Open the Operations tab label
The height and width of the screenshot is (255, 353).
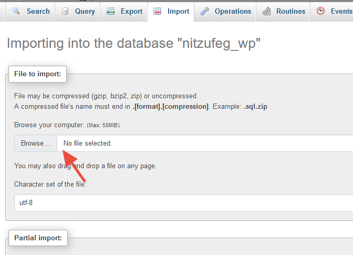coord(233,11)
